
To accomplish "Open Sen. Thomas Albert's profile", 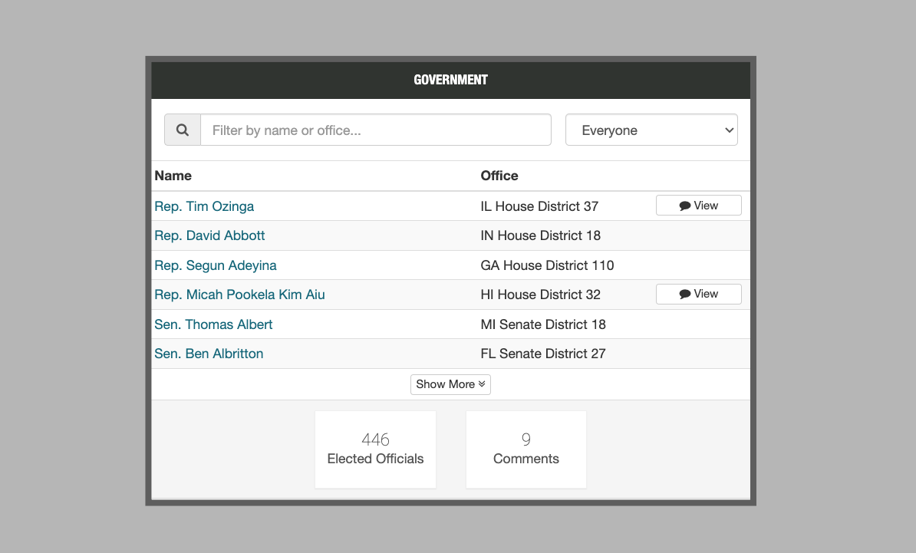I will coord(213,324).
